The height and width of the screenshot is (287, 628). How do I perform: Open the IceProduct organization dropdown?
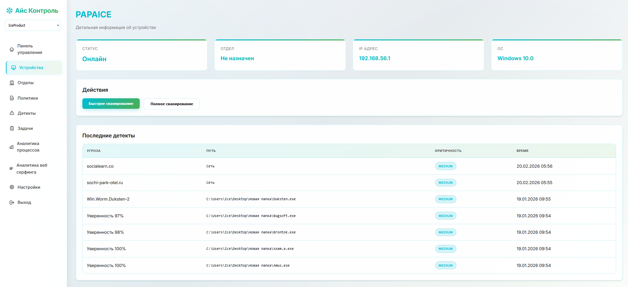[33, 25]
